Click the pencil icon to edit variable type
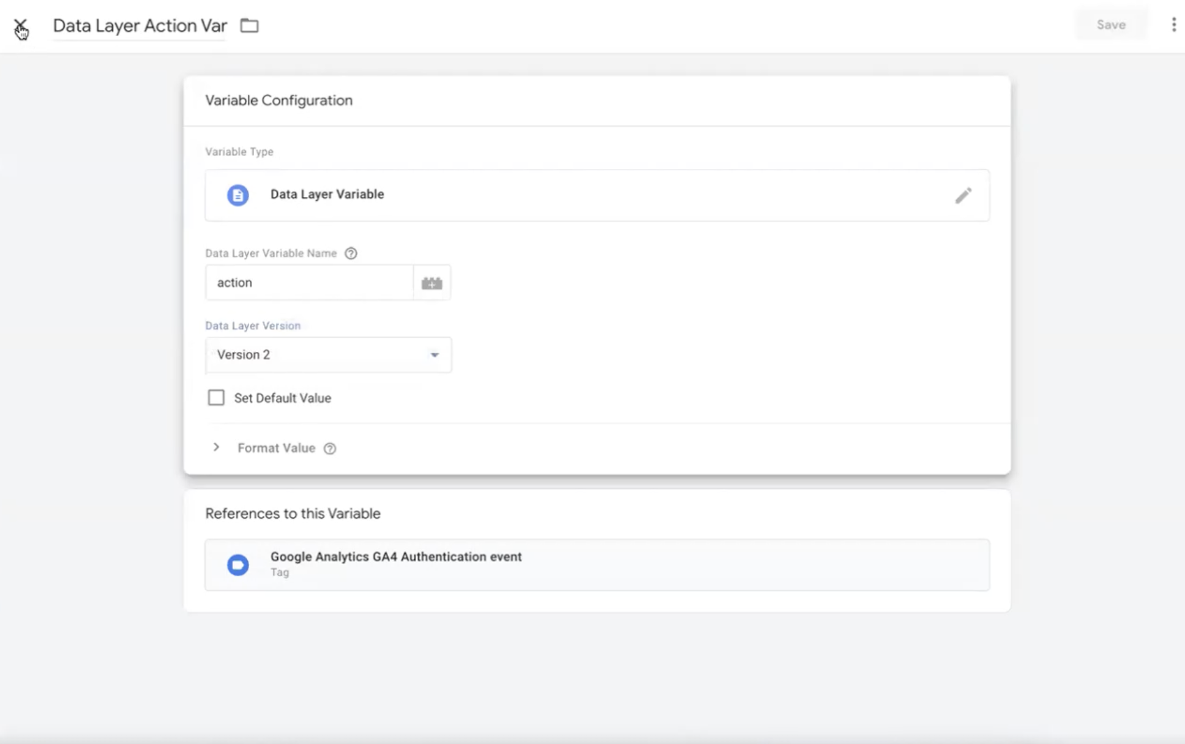The height and width of the screenshot is (744, 1185). coord(963,195)
